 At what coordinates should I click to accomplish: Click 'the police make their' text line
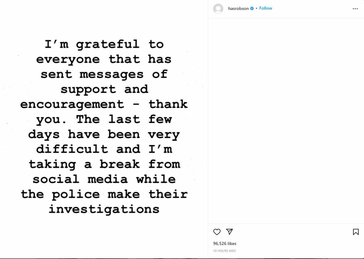pos(104,194)
